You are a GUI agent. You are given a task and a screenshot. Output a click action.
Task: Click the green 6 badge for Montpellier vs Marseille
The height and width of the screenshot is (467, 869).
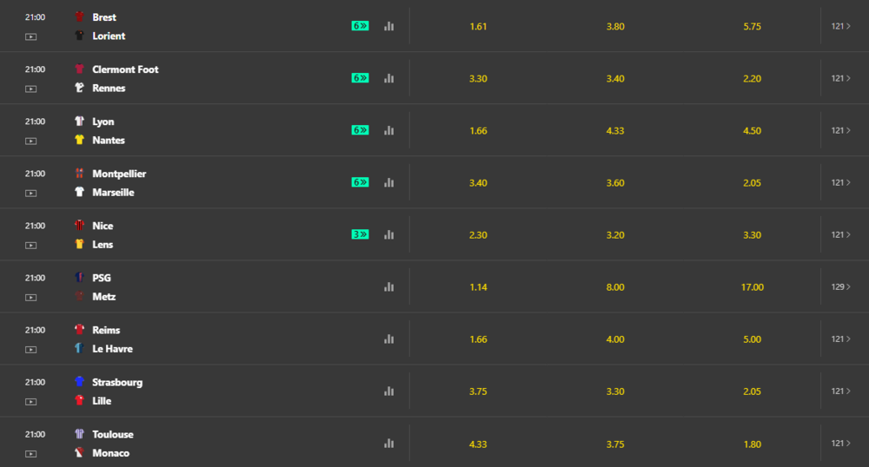coord(361,182)
